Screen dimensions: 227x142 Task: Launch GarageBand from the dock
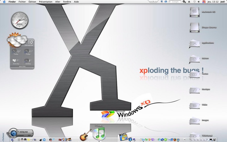85,135
